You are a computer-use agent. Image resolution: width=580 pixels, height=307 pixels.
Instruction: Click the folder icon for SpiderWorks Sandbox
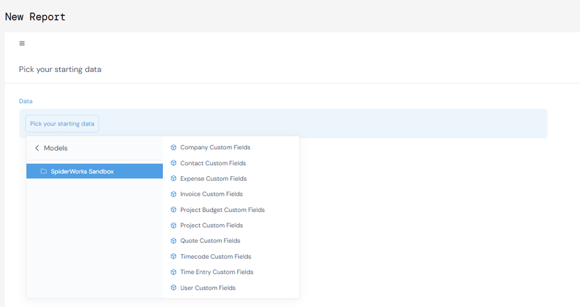(44, 171)
